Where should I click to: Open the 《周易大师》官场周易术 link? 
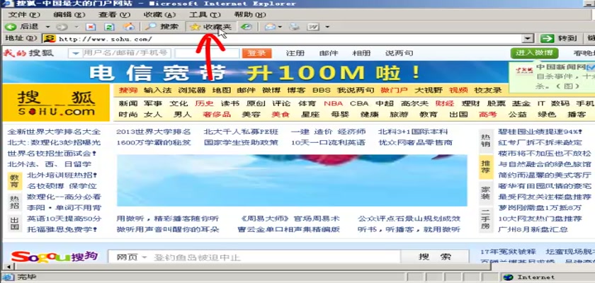290,219
